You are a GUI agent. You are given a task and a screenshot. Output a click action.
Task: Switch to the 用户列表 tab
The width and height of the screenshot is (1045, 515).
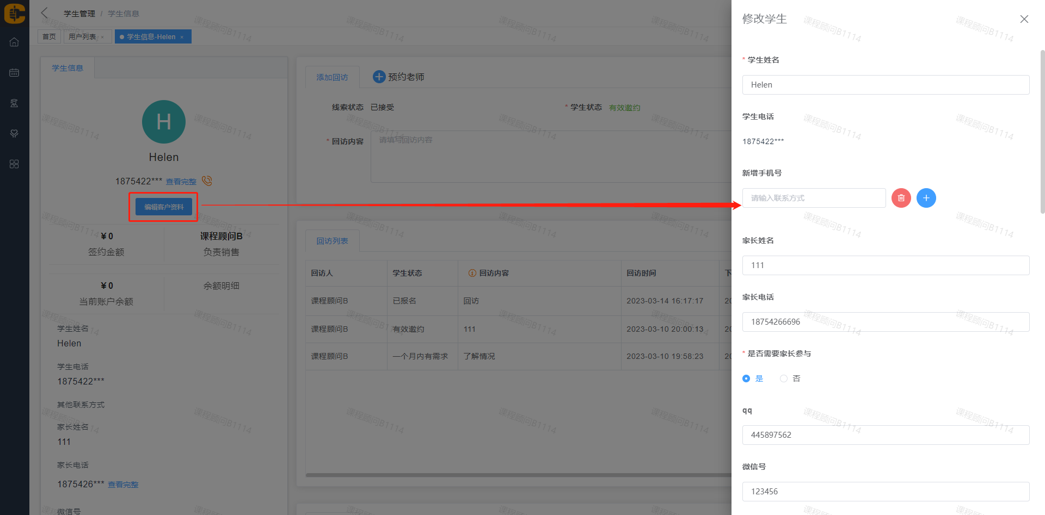pos(82,37)
